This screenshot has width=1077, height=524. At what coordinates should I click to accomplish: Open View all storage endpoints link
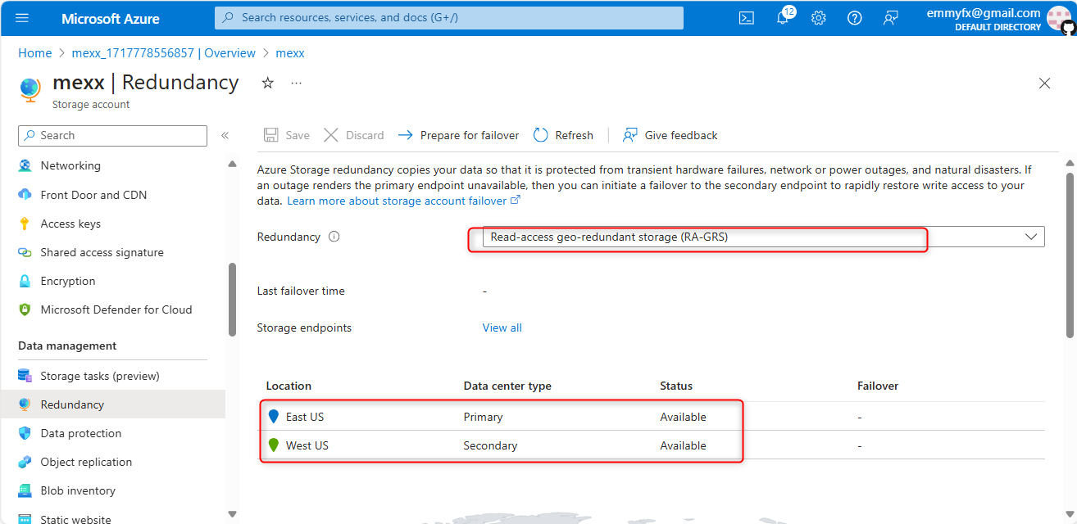[502, 327]
